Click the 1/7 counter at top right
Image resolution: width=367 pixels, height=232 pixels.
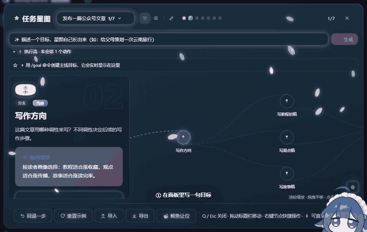[331, 18]
